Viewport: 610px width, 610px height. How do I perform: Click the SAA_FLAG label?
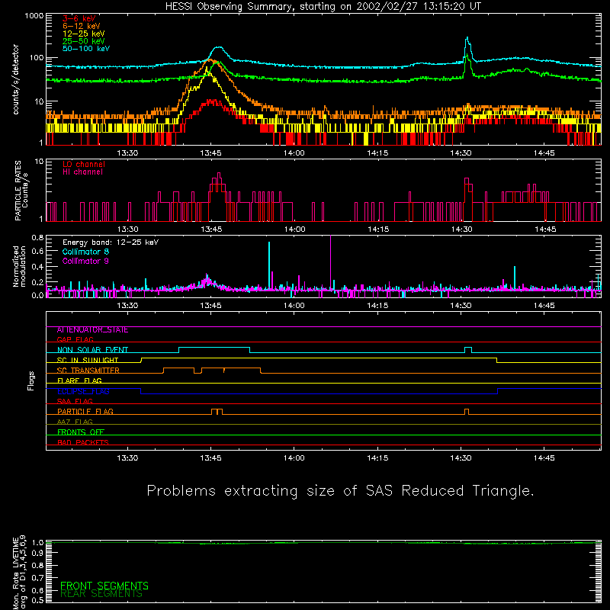[x=75, y=401]
